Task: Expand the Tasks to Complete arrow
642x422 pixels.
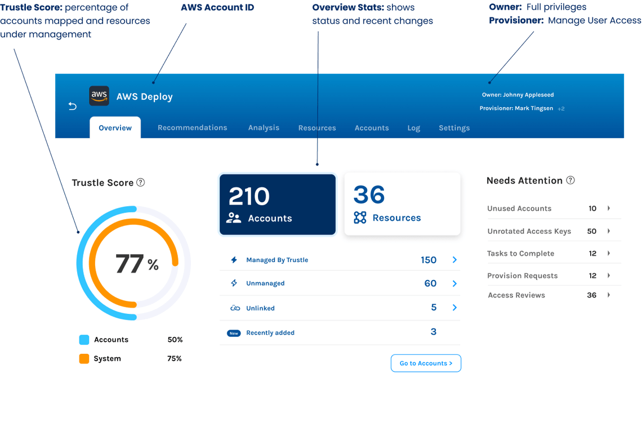Action: click(x=609, y=253)
